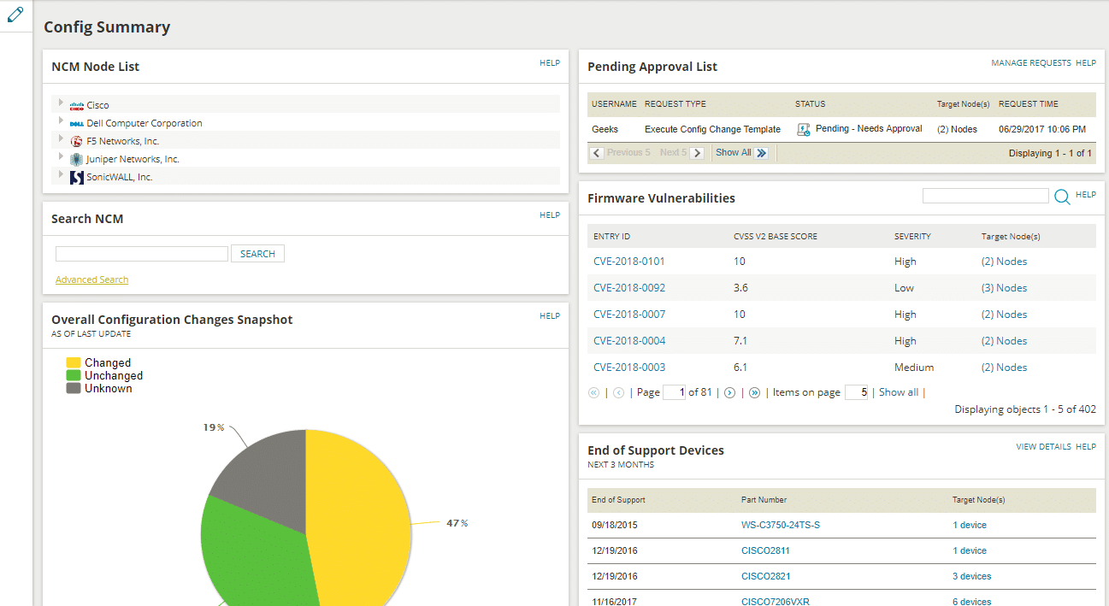
Task: Click the Cisco vendor logo icon
Action: tap(76, 106)
